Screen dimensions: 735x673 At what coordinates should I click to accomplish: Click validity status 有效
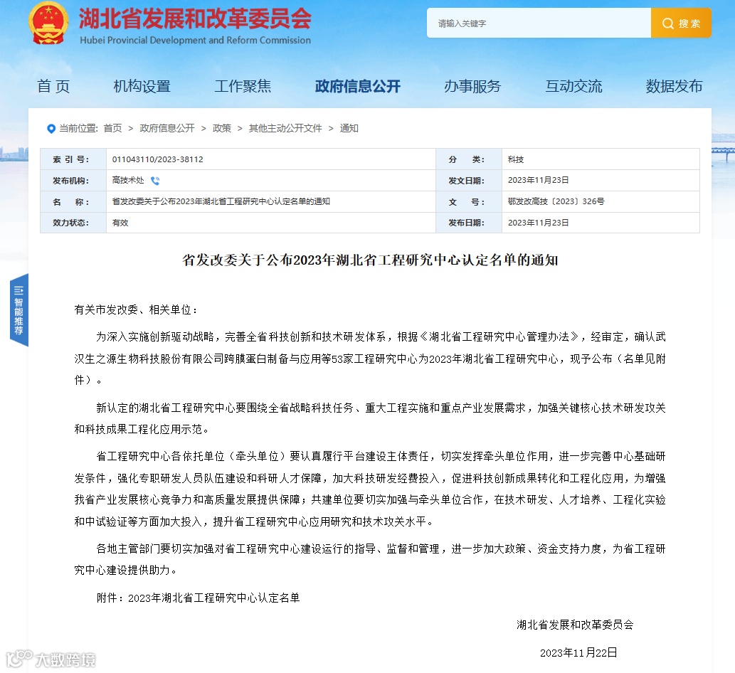point(120,223)
